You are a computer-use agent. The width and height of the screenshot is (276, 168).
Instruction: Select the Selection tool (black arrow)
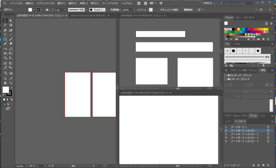tap(5, 21)
